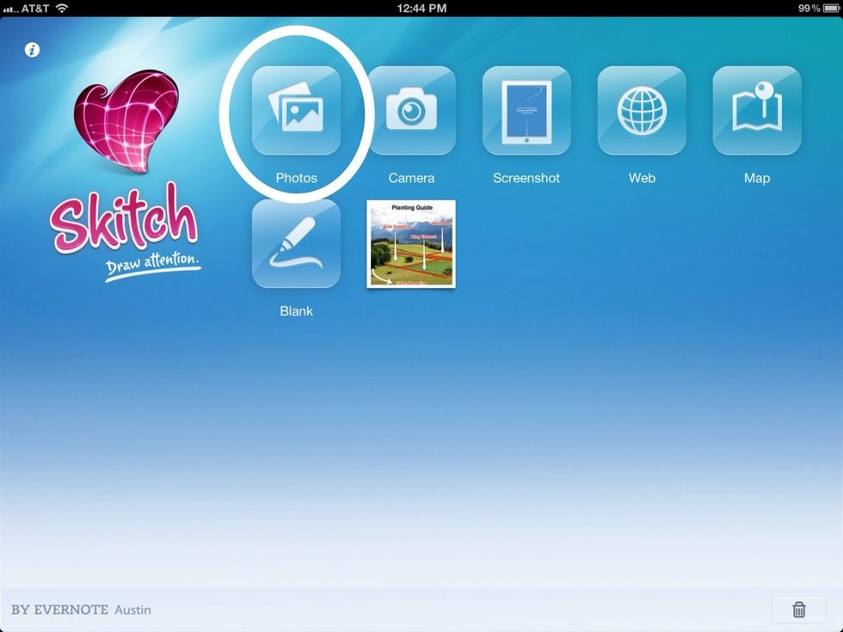The width and height of the screenshot is (843, 632).
Task: Tap the 'Map' text label
Action: pyautogui.click(x=757, y=178)
